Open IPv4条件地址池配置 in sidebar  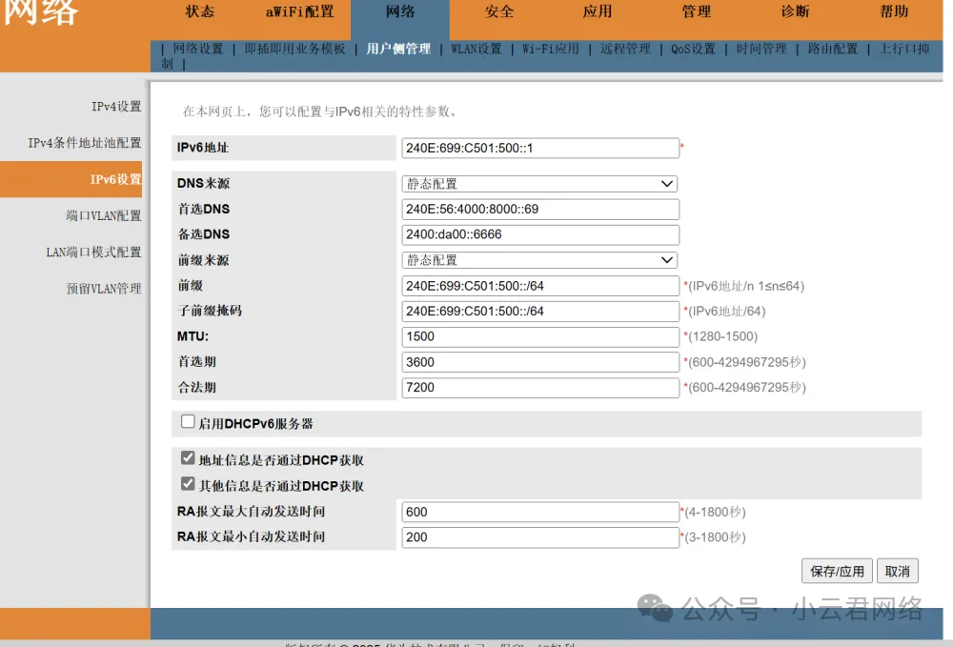(x=85, y=143)
